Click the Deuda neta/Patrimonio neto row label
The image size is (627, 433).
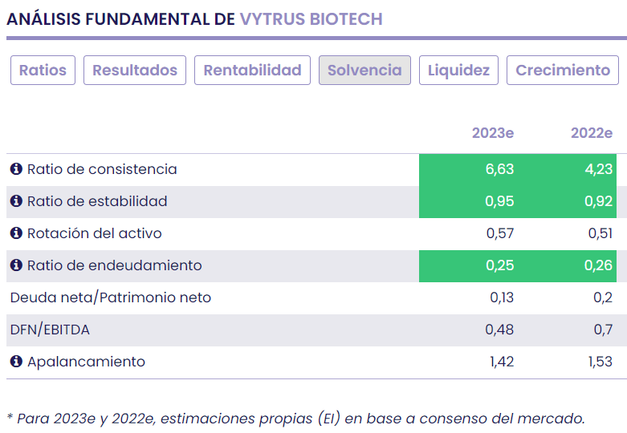(x=111, y=297)
